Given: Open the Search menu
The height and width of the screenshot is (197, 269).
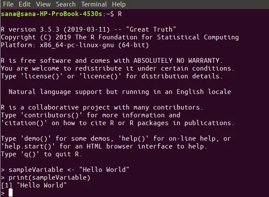Looking at the screenshot, I should pyautogui.click(x=66, y=4).
